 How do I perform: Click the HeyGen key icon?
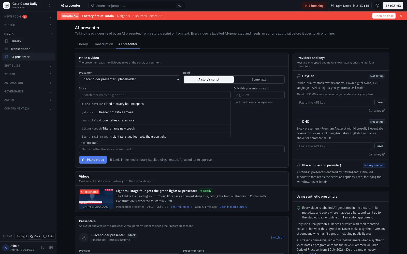pos(298,76)
